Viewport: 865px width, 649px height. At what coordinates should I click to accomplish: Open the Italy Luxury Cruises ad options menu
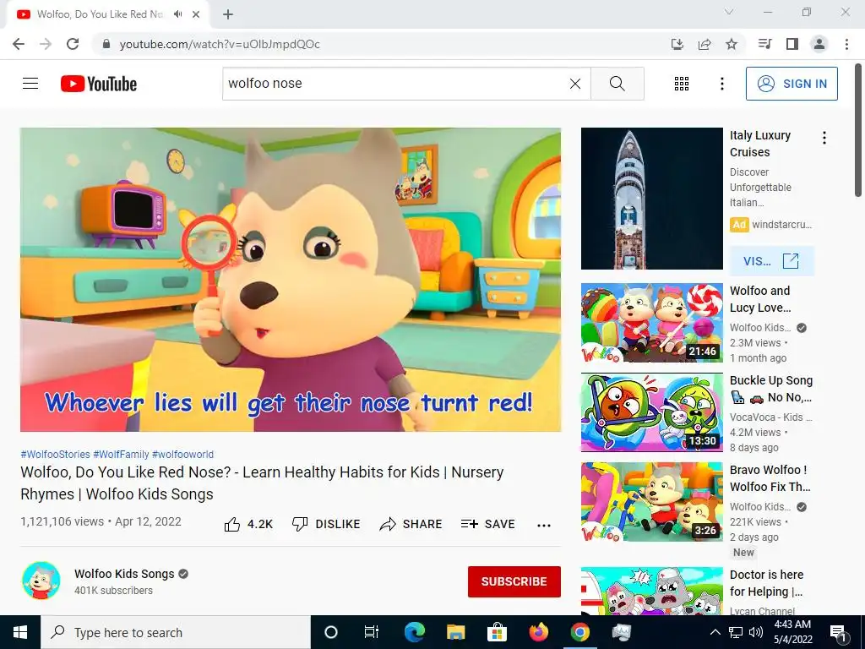click(824, 138)
